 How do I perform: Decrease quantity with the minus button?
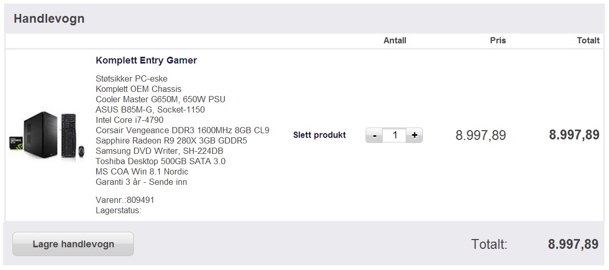[374, 135]
